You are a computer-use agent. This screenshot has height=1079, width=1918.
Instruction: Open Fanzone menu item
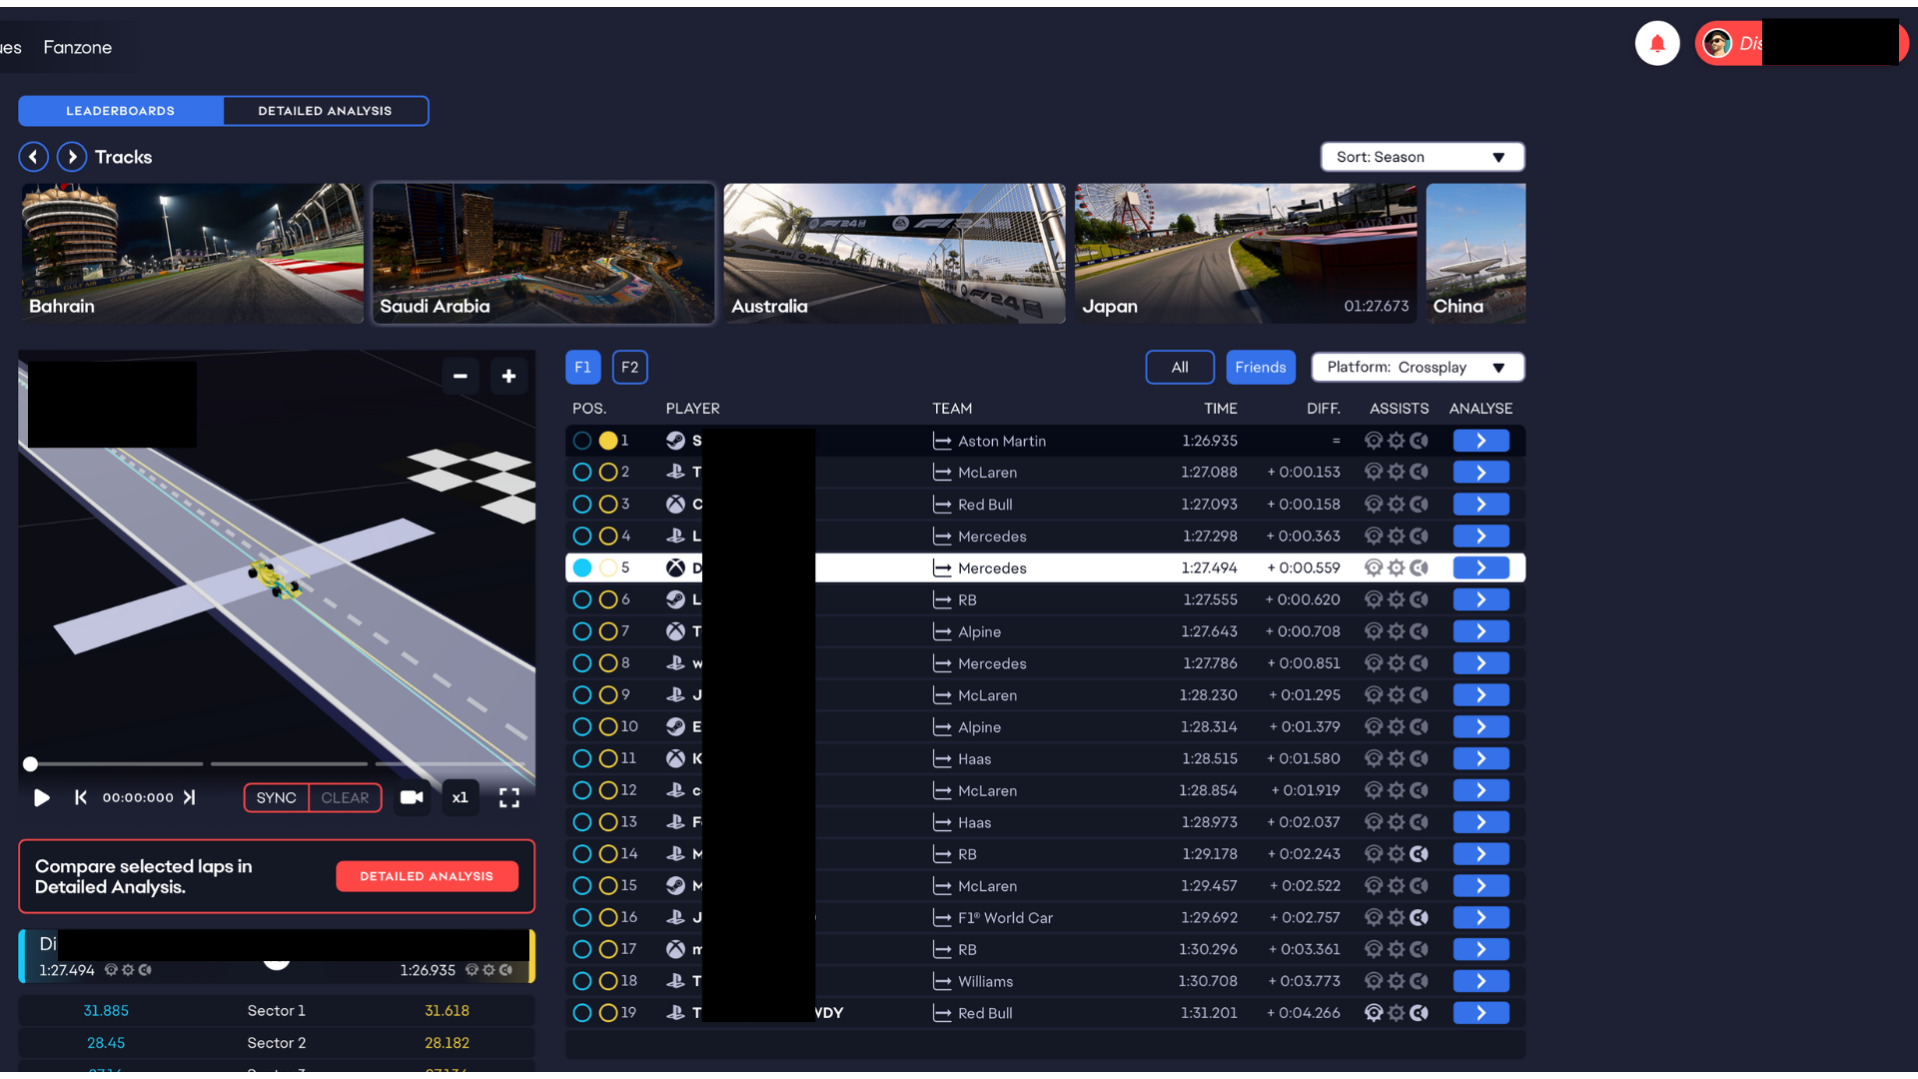pyautogui.click(x=77, y=47)
